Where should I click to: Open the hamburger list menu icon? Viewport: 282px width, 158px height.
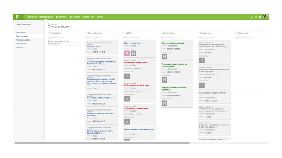click(x=256, y=17)
